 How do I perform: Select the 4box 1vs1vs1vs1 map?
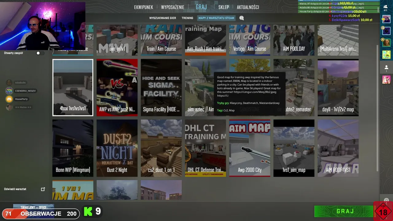(73, 87)
